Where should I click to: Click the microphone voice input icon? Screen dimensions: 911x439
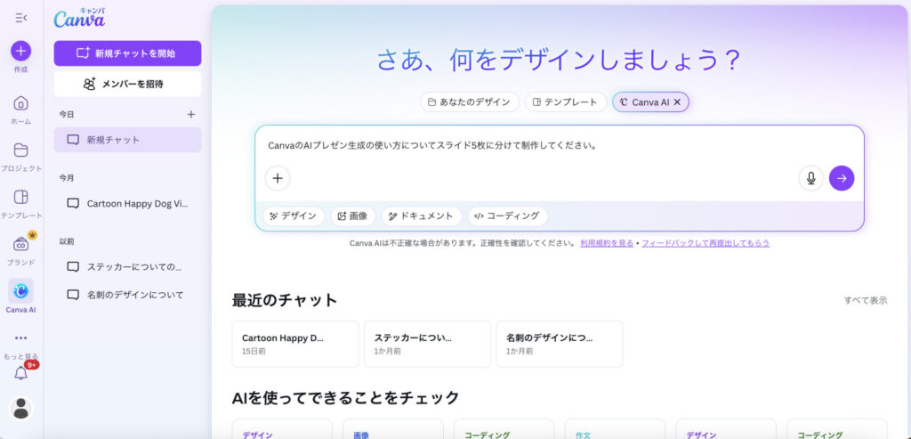(810, 178)
